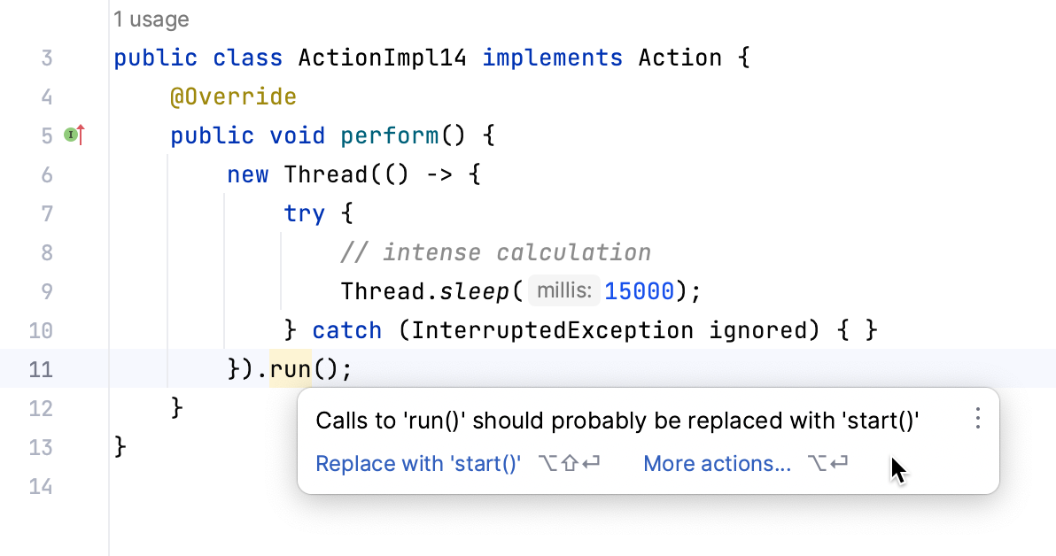Click the InterruptedException type in catch clause
The width and height of the screenshot is (1056, 556).
[552, 330]
